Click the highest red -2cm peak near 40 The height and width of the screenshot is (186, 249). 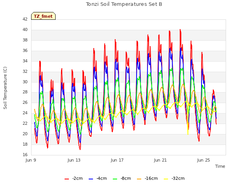coord(180,30)
